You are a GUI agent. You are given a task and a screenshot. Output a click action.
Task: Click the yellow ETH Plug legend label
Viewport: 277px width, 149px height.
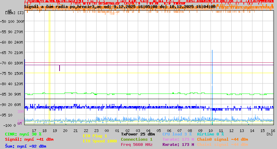click(x=95, y=136)
